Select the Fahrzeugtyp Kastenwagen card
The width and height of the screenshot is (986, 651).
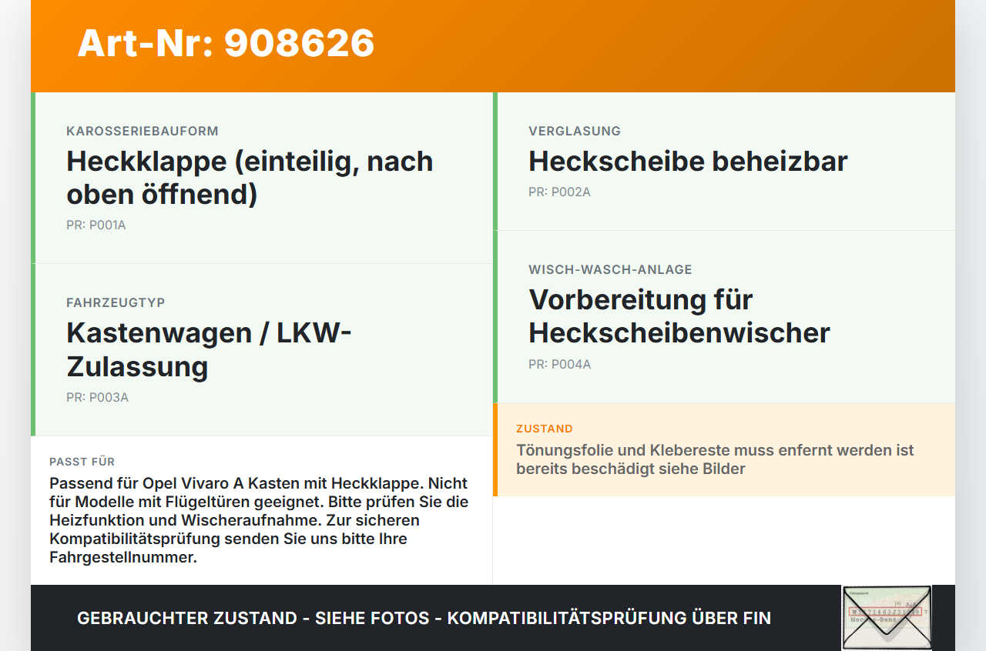click(262, 350)
